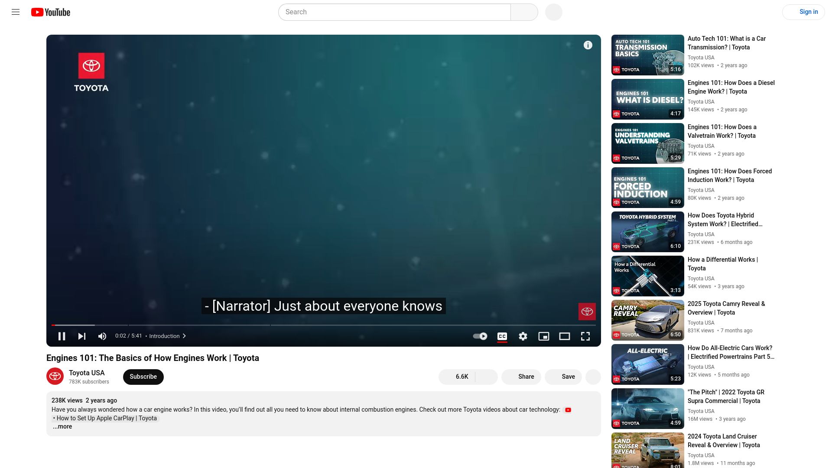Open How a Differential Works title
The width and height of the screenshot is (832, 468).
coord(723,264)
